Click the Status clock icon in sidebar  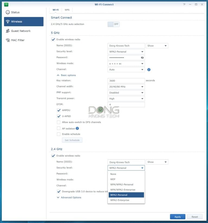pyautogui.click(x=8, y=12)
